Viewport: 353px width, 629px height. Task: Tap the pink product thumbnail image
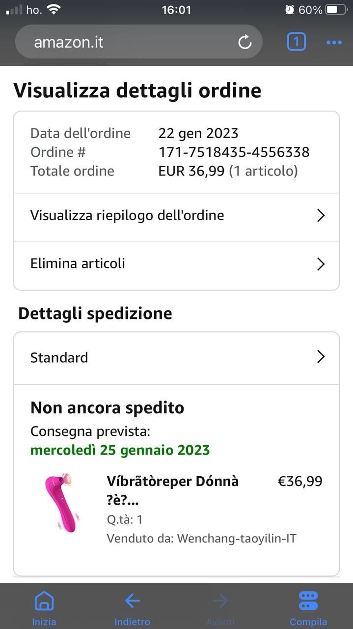pos(61,504)
